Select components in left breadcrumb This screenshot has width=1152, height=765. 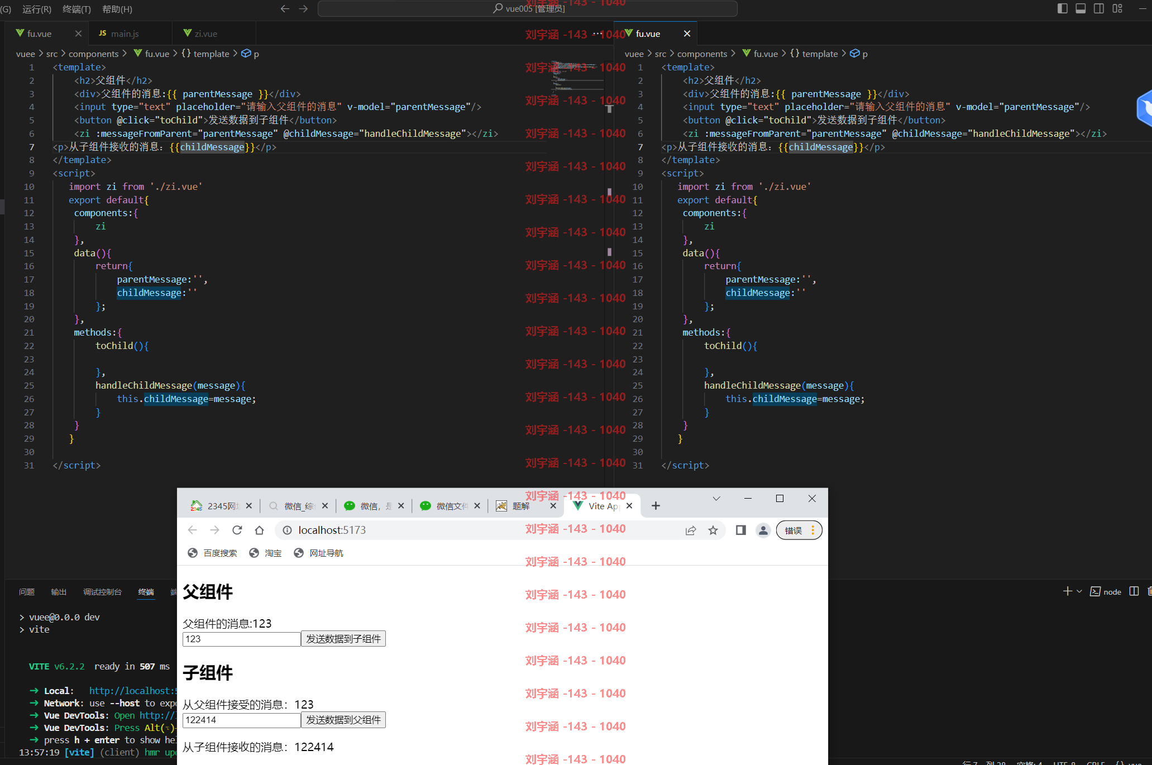(93, 54)
